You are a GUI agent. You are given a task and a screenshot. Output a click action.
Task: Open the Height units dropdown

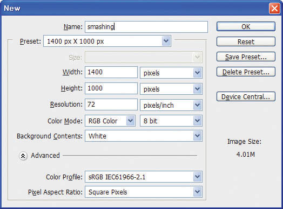click(171, 89)
